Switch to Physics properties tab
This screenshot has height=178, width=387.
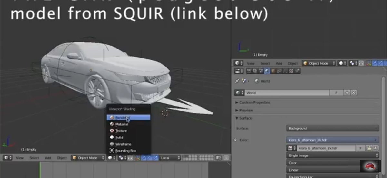[297, 71]
